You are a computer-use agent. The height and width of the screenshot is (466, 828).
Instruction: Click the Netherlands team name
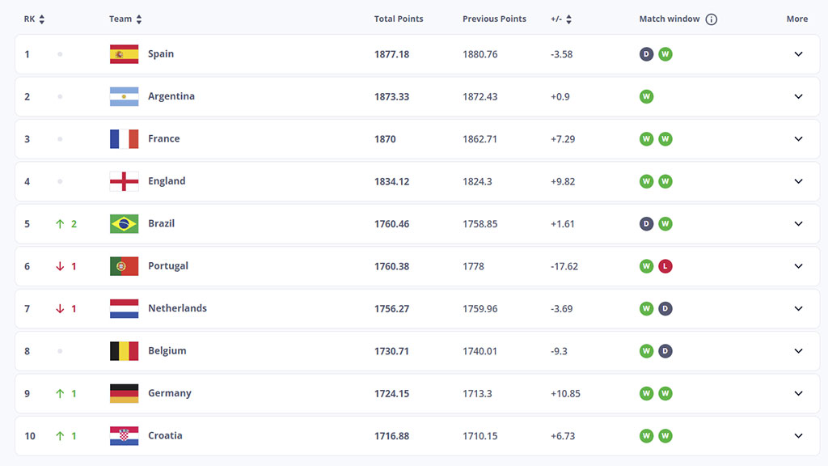[x=177, y=308]
